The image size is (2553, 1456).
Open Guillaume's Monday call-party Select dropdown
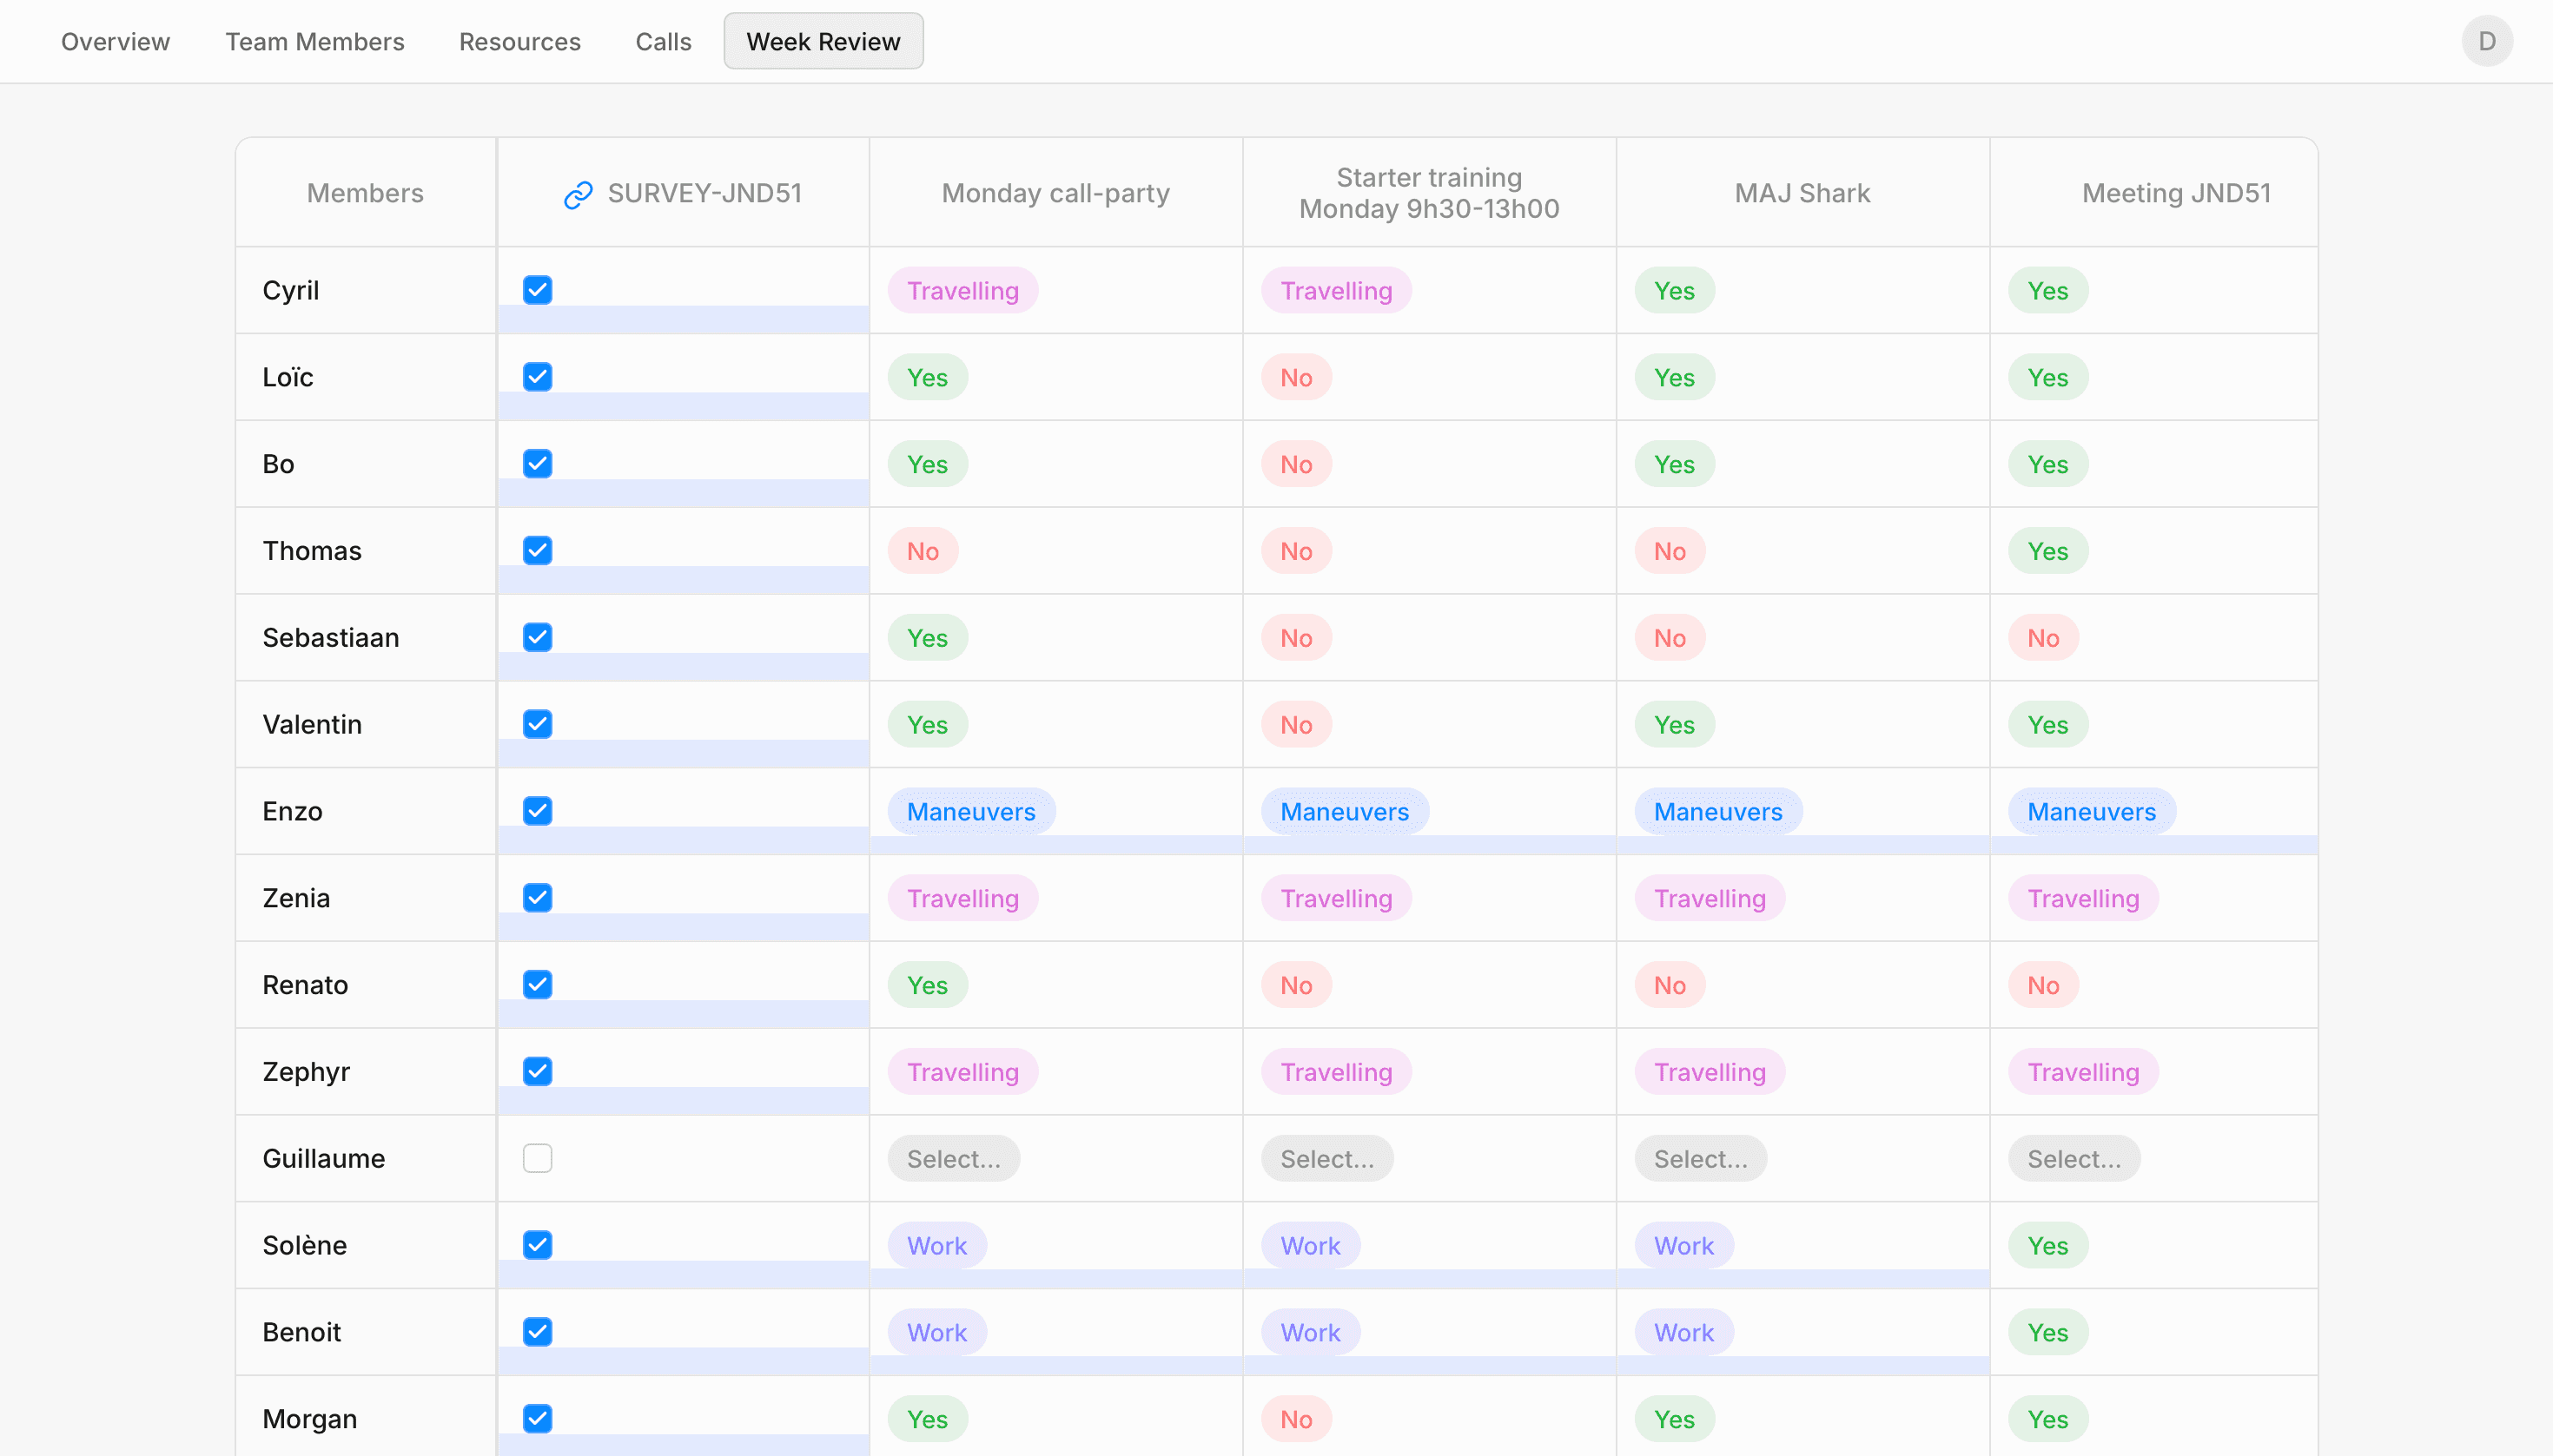[x=952, y=1158]
